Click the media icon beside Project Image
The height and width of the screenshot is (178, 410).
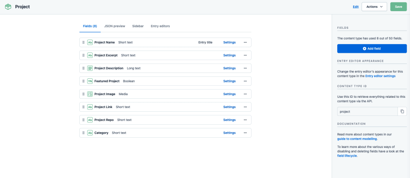pyautogui.click(x=90, y=94)
